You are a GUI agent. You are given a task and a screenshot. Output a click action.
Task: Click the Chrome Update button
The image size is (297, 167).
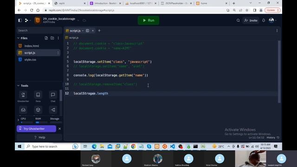click(272, 10)
